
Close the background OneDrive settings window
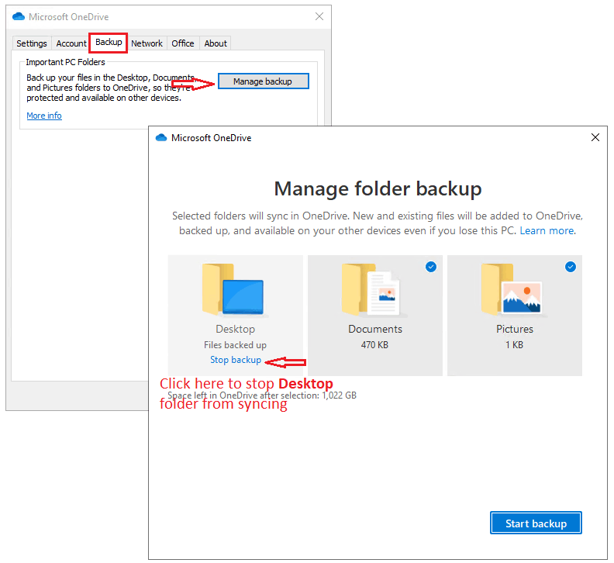click(319, 16)
